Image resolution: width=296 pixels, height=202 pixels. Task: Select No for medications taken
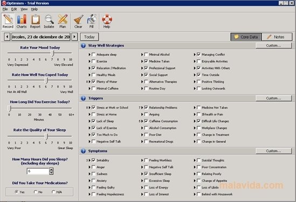coord(36,192)
